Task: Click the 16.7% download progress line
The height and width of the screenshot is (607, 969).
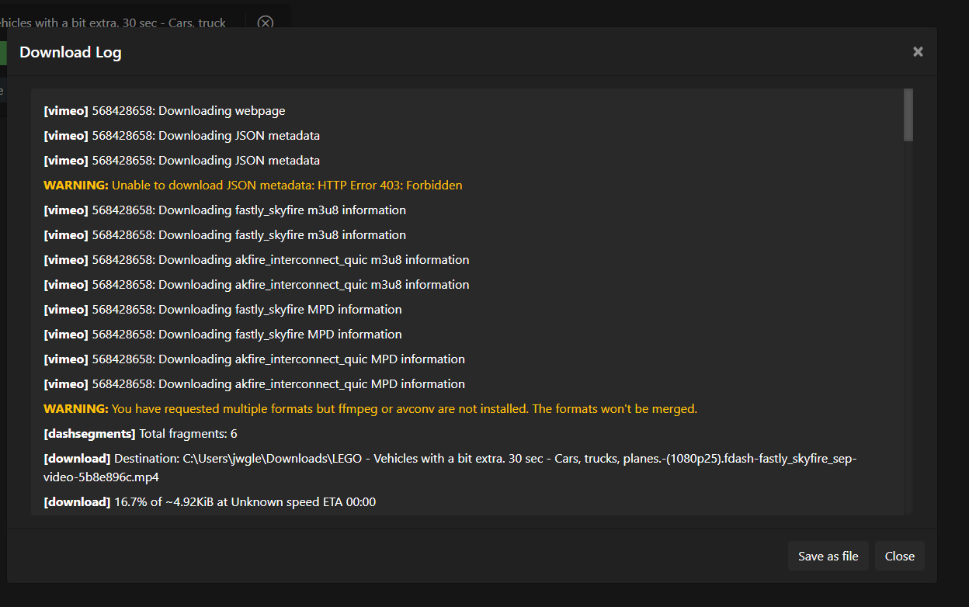Action: (210, 501)
